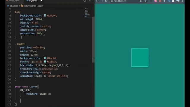Screen dimensions: 190x107
Task: Open color picker for #33d9b2 swatch
Action: pos(45,62)
